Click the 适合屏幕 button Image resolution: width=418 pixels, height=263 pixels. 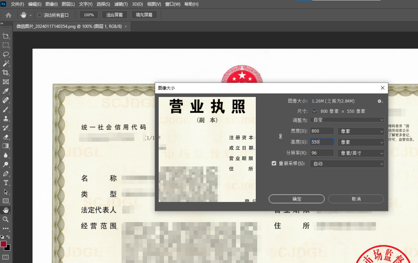[114, 15]
